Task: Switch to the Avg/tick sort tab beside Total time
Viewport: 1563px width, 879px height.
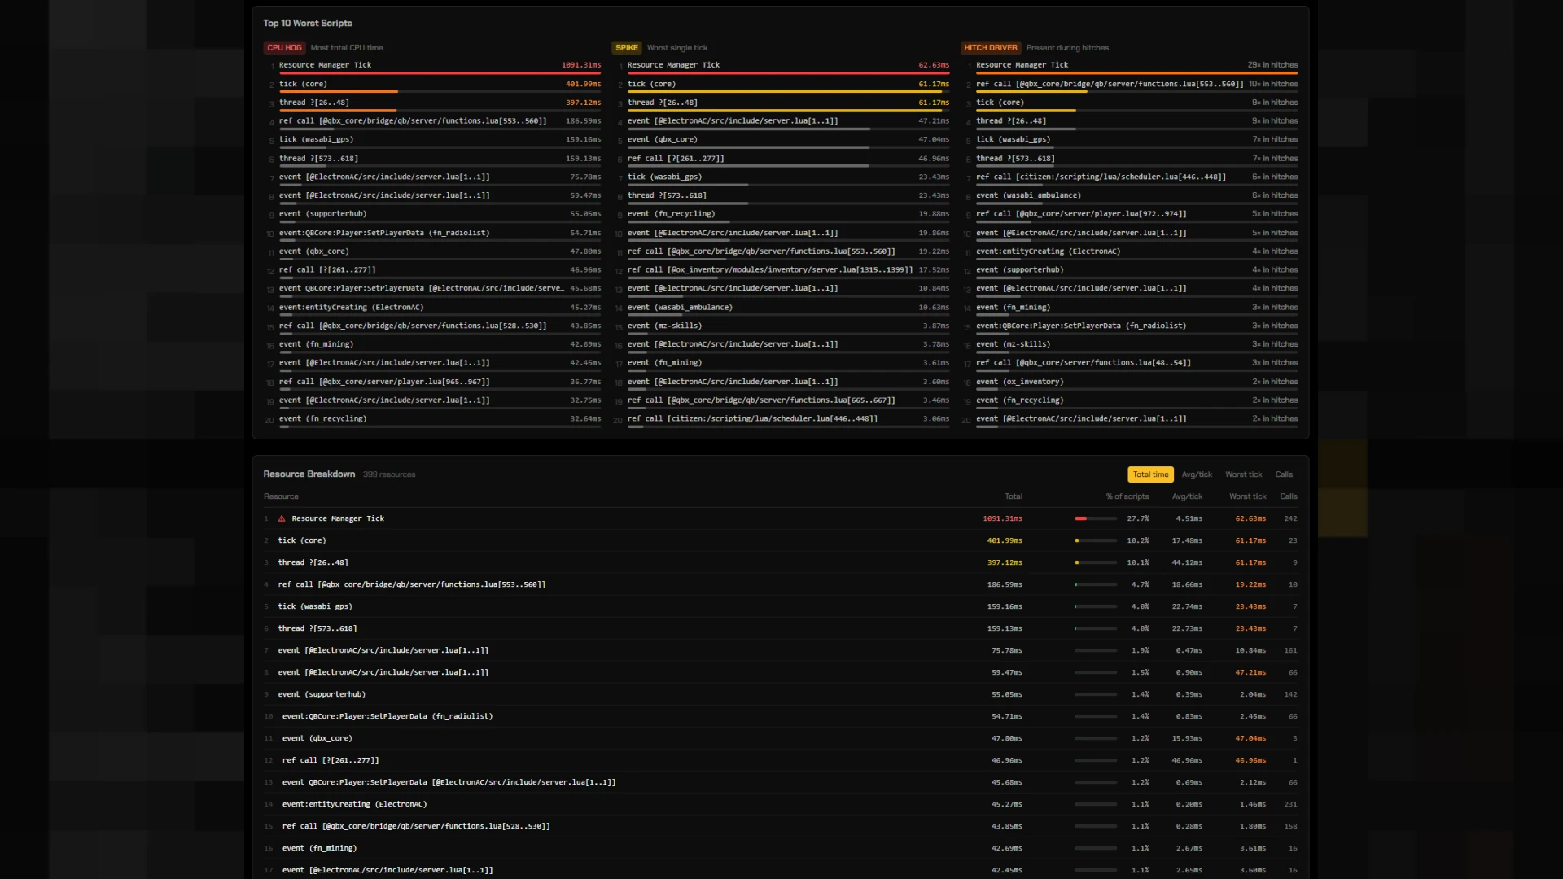Action: pos(1197,474)
